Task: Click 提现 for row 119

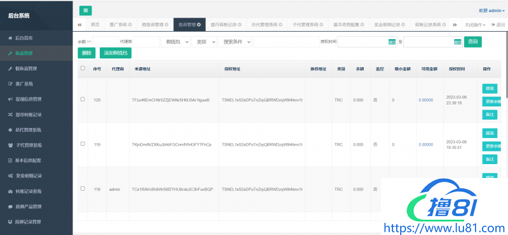Action: click(490, 133)
